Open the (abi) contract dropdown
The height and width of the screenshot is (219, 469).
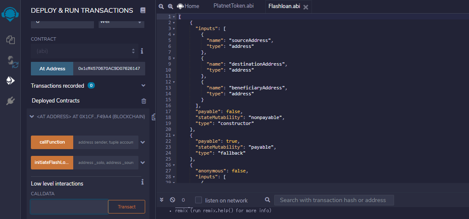click(x=85, y=51)
